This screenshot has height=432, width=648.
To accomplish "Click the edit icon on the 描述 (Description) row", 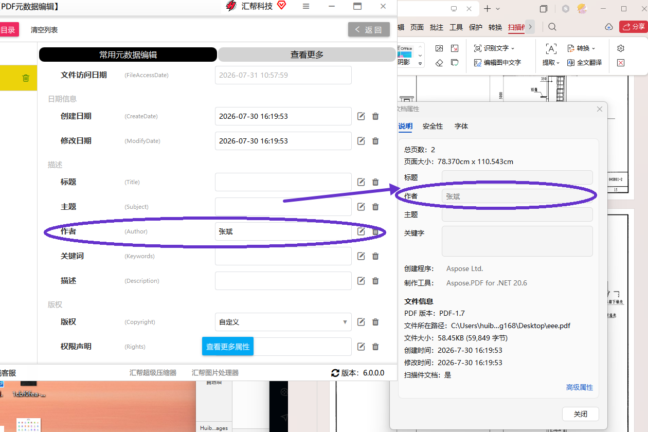I will [x=361, y=281].
